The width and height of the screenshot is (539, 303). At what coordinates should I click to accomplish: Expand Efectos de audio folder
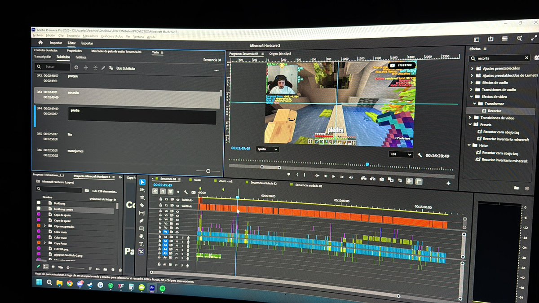472,83
